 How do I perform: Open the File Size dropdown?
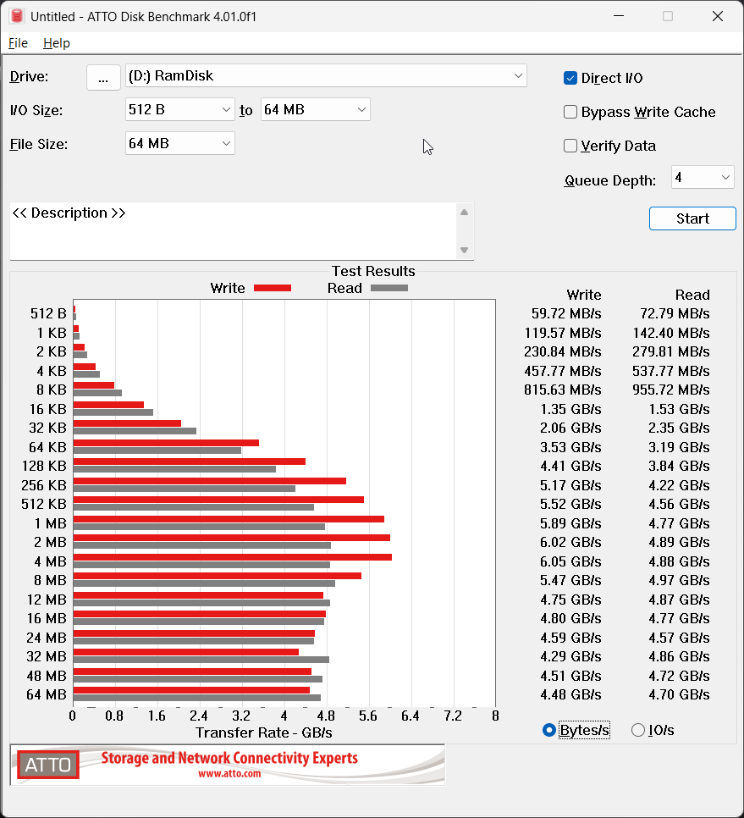point(180,143)
